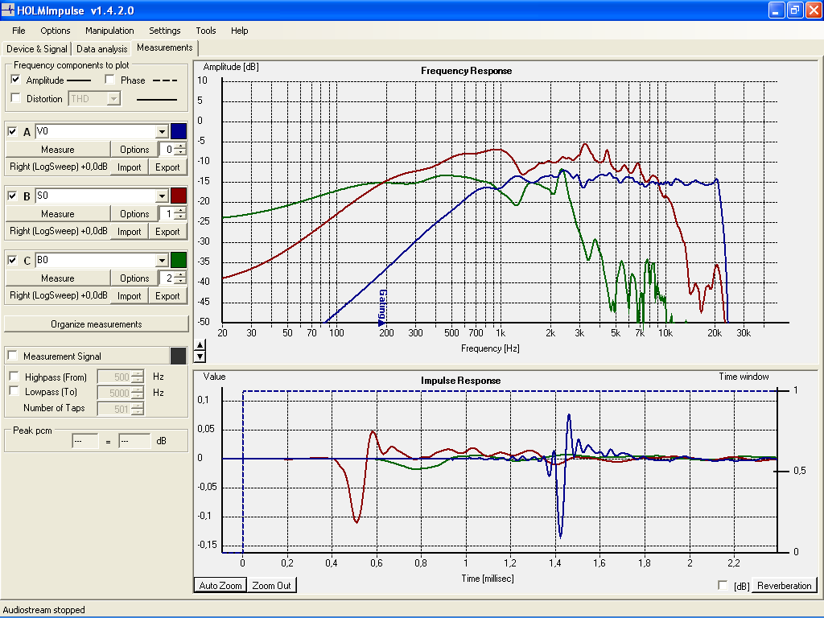Enable the Phase checkbox
The image size is (824, 618).
(109, 80)
